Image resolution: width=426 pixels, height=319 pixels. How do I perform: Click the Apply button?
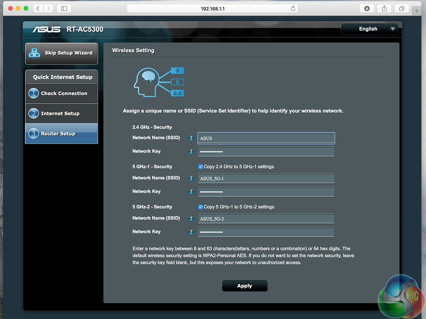point(244,286)
